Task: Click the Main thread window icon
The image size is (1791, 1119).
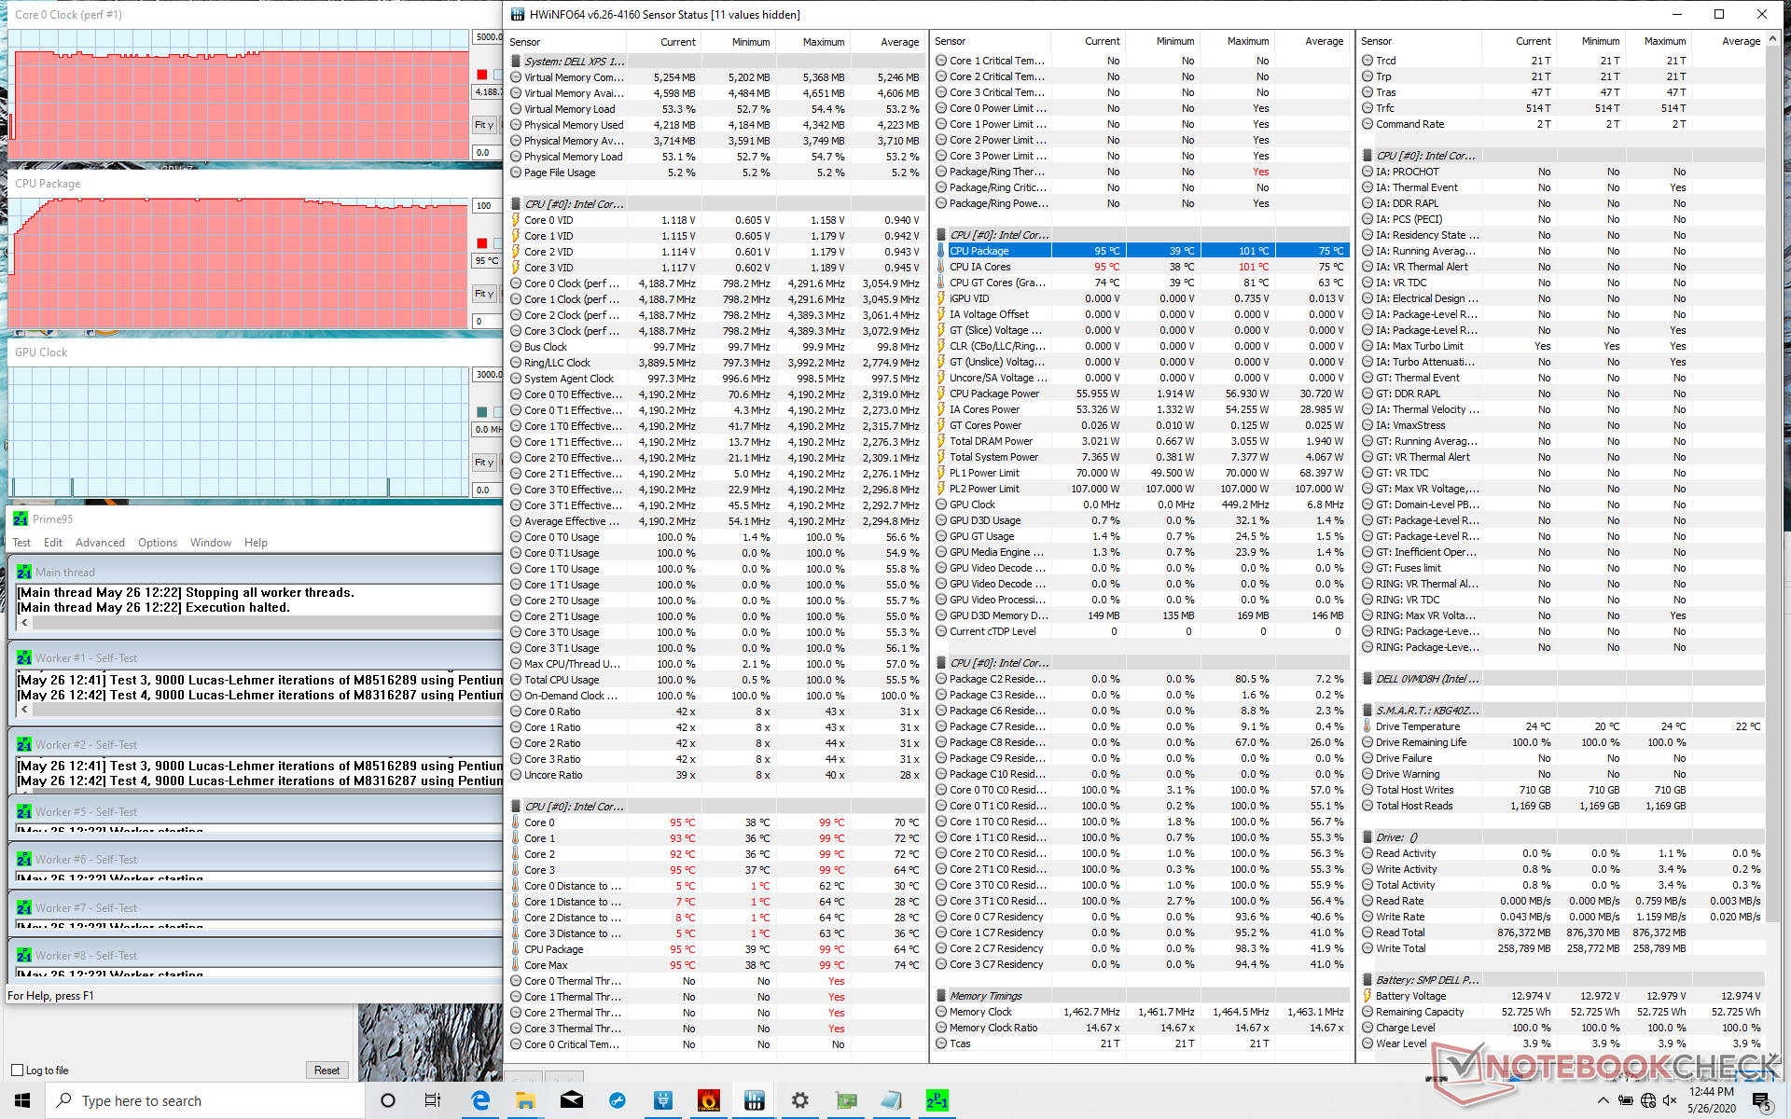Action: click(x=24, y=572)
